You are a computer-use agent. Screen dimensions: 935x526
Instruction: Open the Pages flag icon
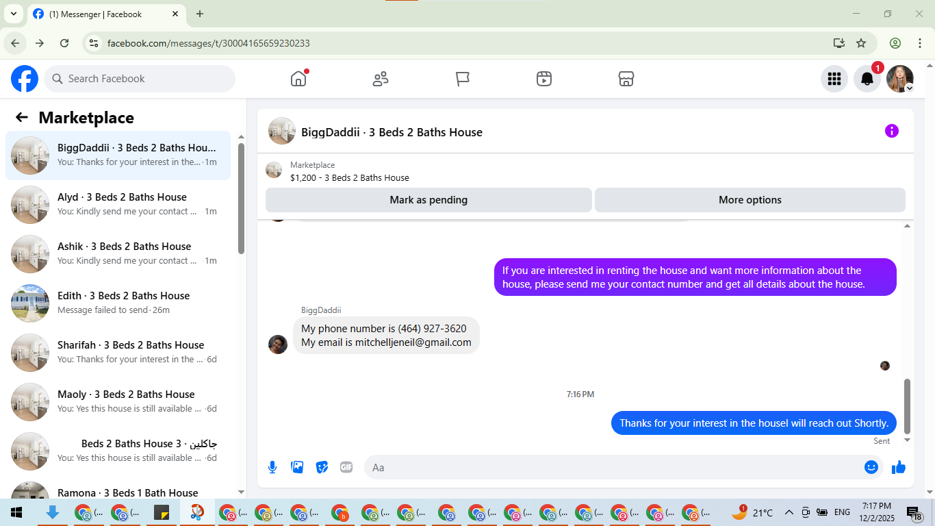click(x=463, y=79)
